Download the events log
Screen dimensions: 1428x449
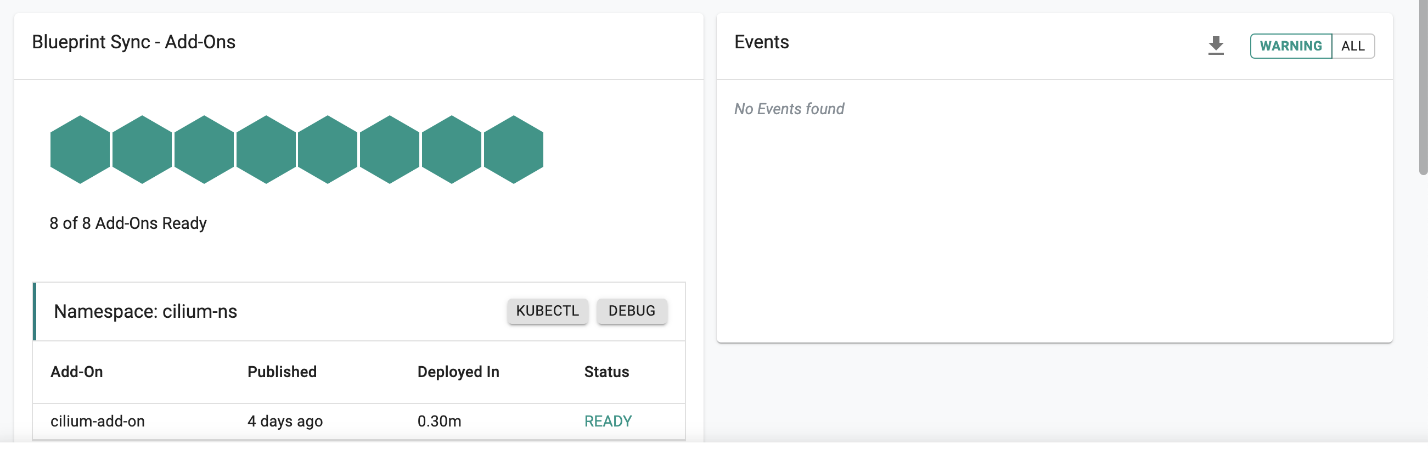click(x=1216, y=46)
